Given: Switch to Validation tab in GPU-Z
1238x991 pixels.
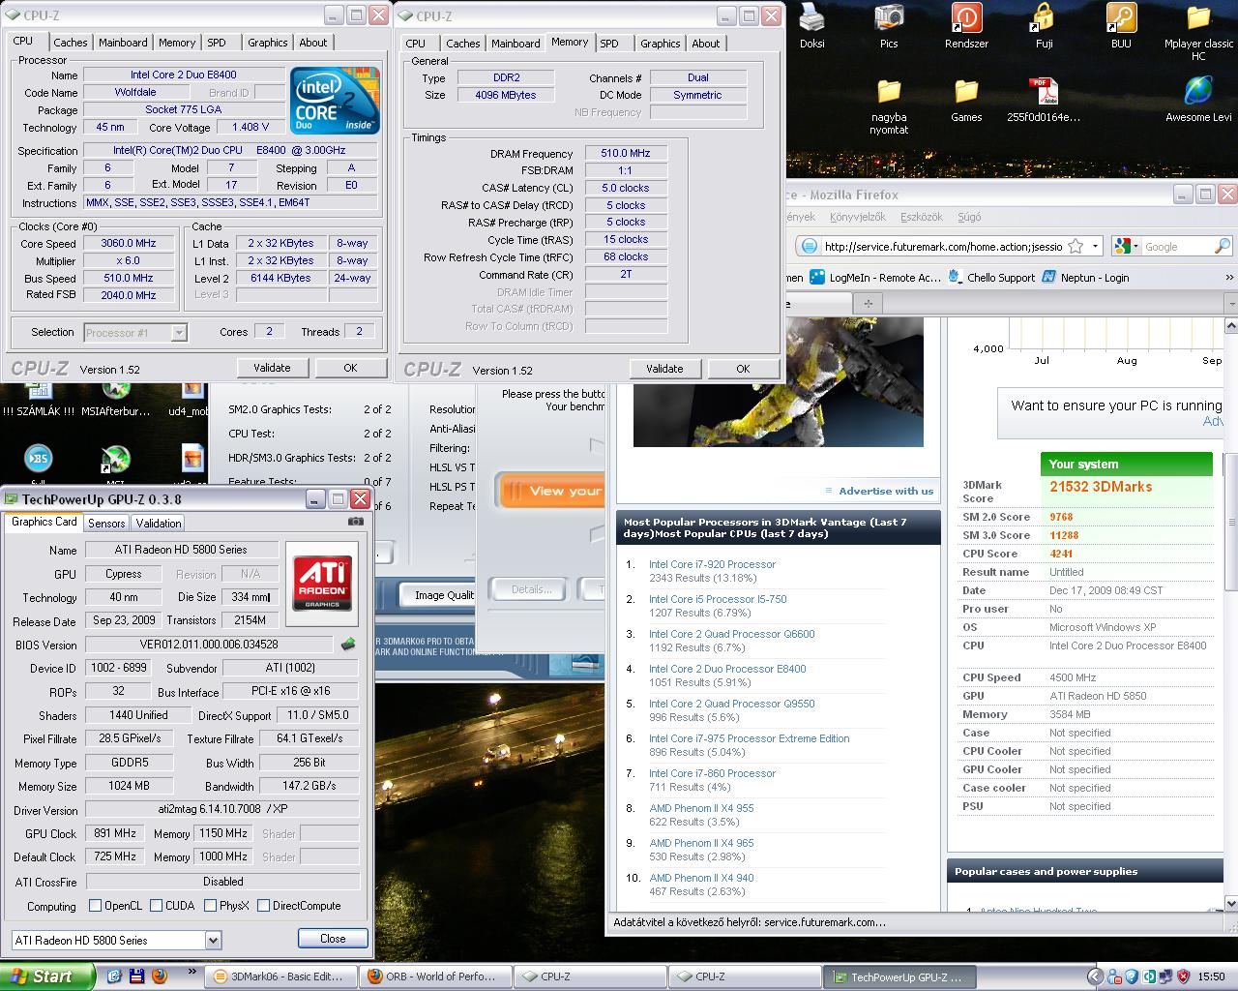Looking at the screenshot, I should [x=159, y=523].
